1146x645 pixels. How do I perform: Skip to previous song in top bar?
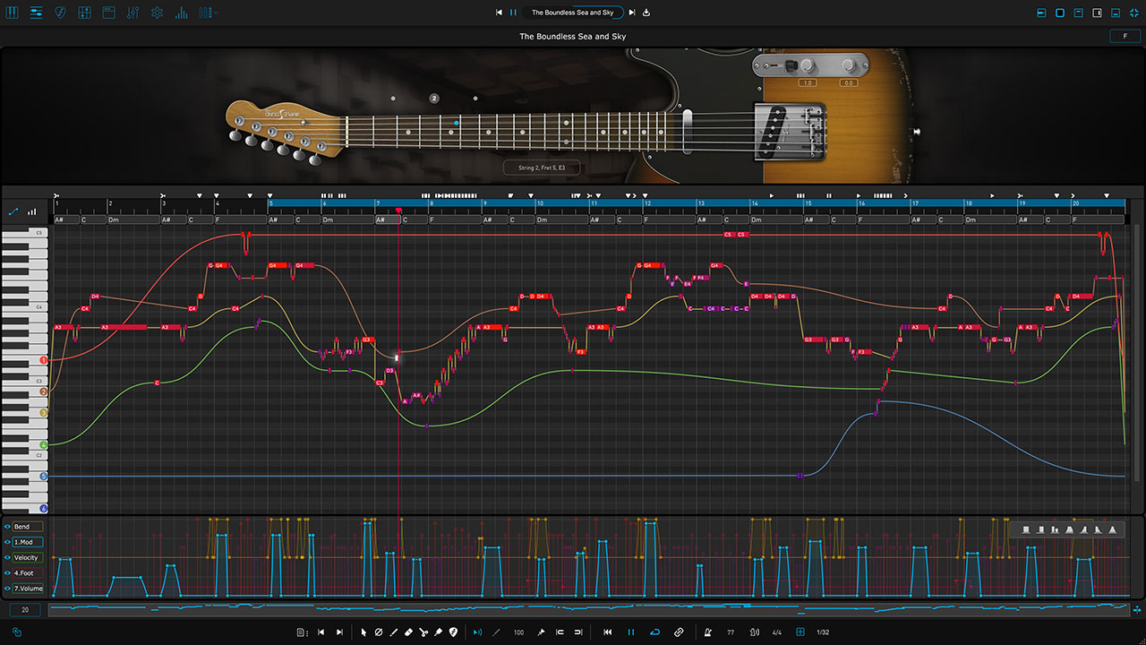coord(500,13)
